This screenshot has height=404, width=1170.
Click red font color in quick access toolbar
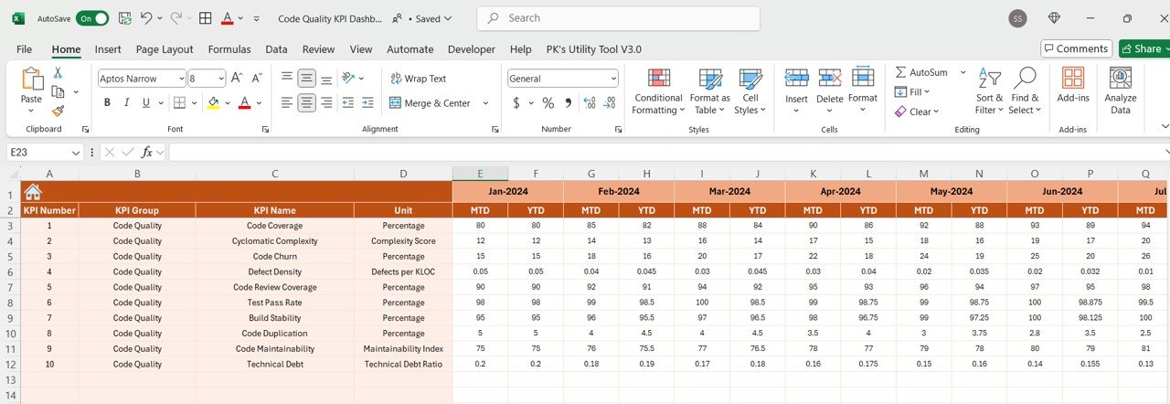227,18
